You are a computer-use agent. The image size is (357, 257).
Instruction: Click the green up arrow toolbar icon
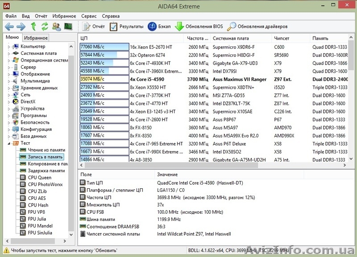[33, 26]
